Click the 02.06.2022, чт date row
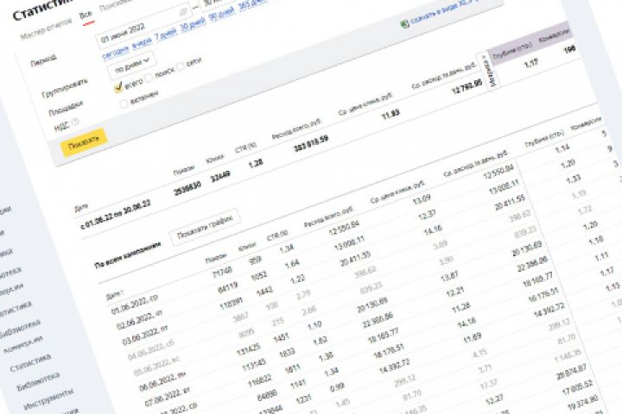Screen dimensions: 622x414 (x=139, y=321)
